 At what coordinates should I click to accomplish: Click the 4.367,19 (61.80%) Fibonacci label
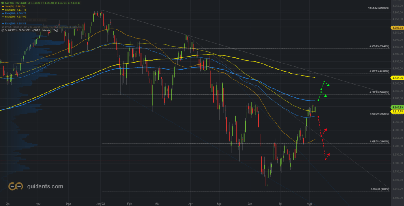[379, 71]
